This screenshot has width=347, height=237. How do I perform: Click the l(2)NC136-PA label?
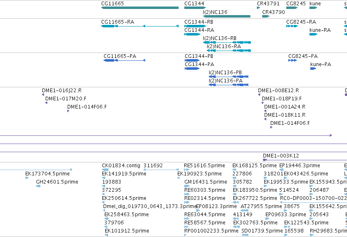[x=225, y=80]
